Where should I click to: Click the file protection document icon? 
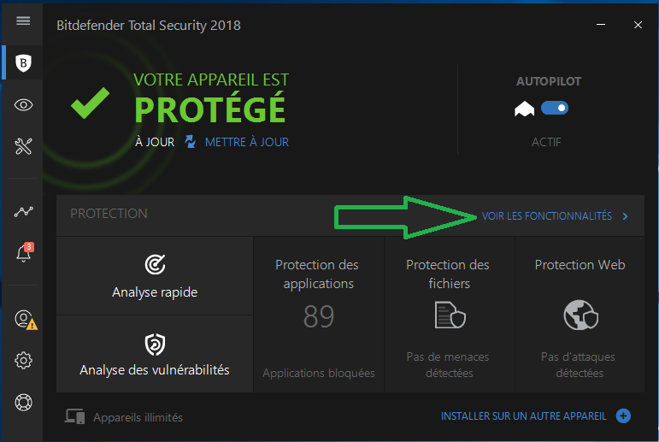[450, 315]
